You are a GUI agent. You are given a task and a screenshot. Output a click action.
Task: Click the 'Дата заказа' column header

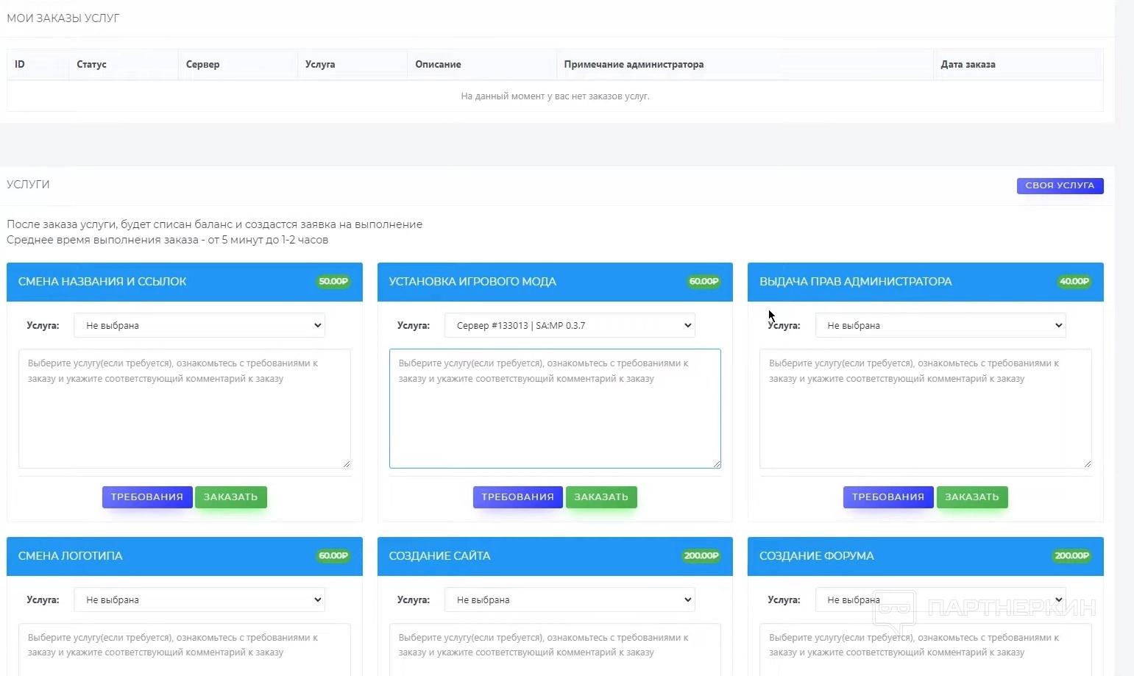tap(968, 65)
